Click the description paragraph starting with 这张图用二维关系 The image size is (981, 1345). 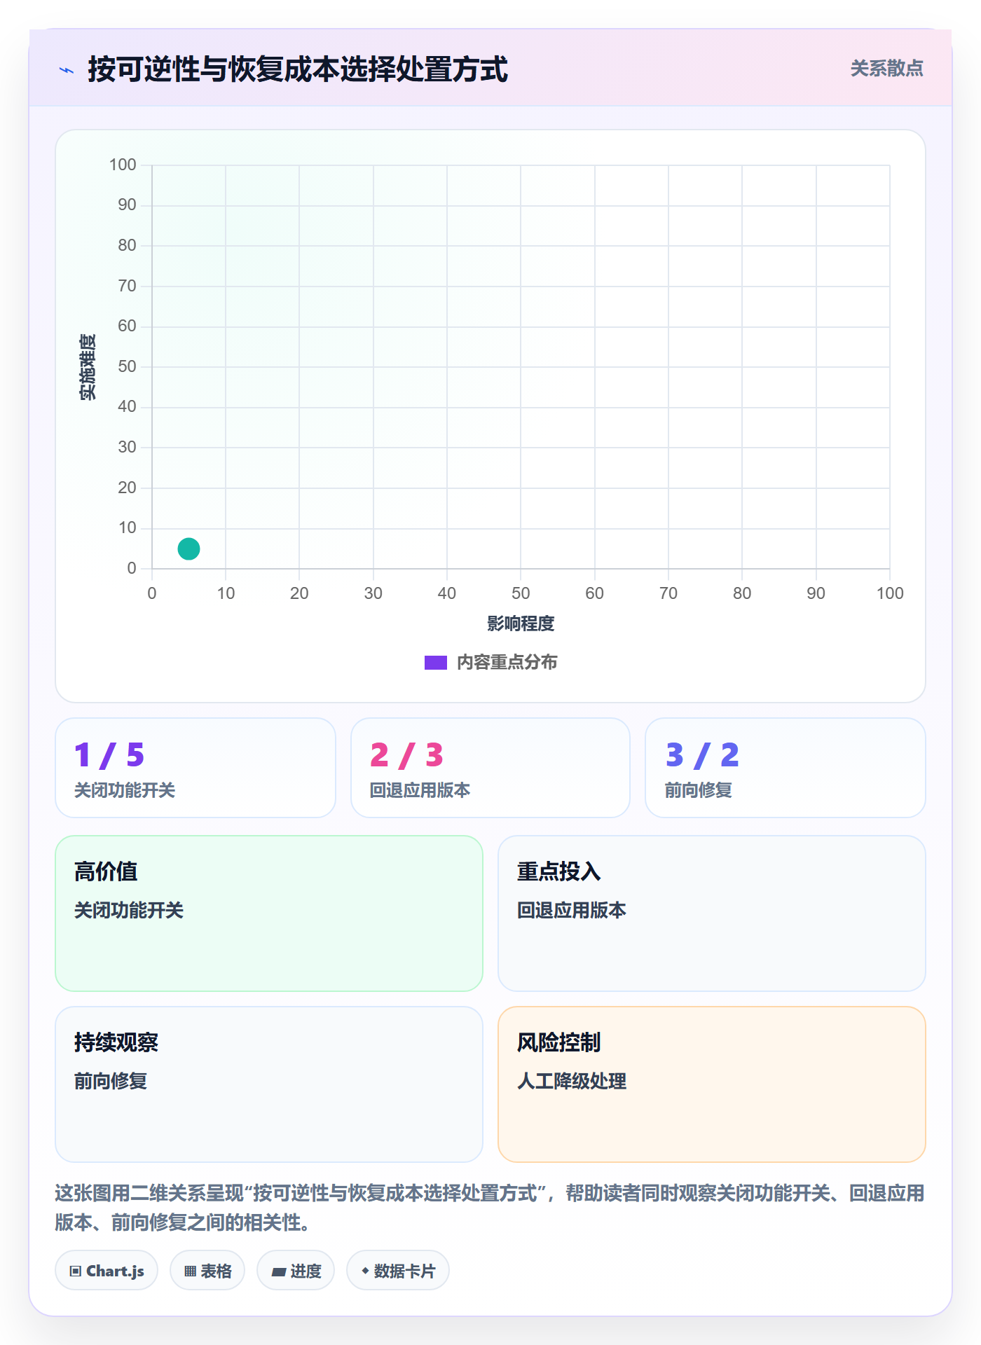(490, 1208)
